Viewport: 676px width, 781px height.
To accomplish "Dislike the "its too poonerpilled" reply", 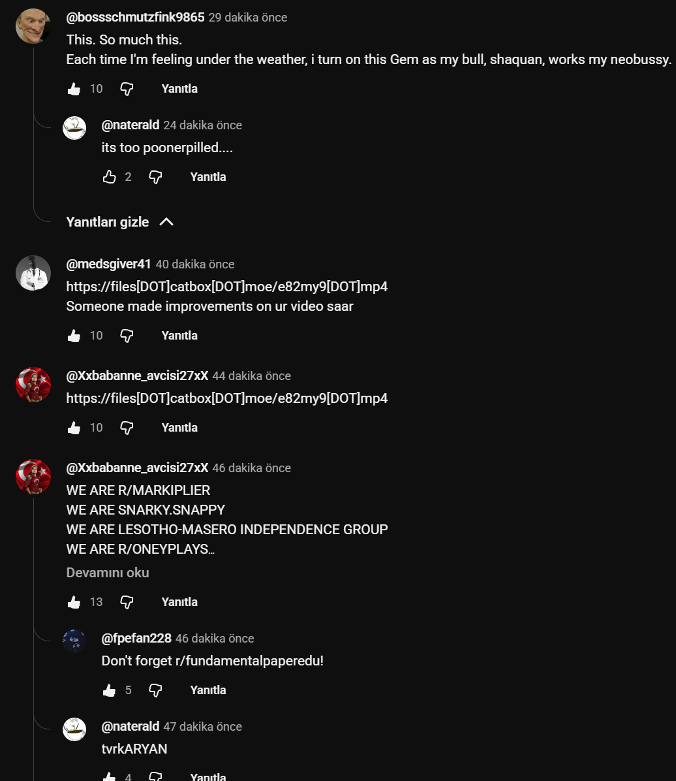I will (155, 177).
